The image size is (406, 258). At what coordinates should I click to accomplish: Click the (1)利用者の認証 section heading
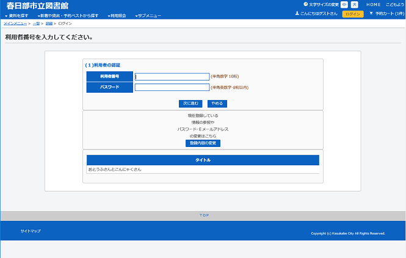click(x=103, y=65)
